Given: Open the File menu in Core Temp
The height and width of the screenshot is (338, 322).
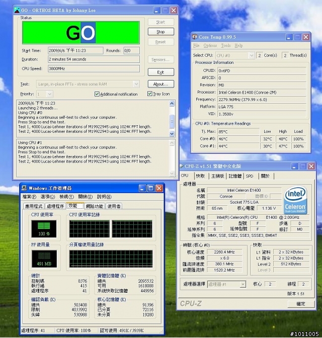Looking at the screenshot, I should click(196, 45).
